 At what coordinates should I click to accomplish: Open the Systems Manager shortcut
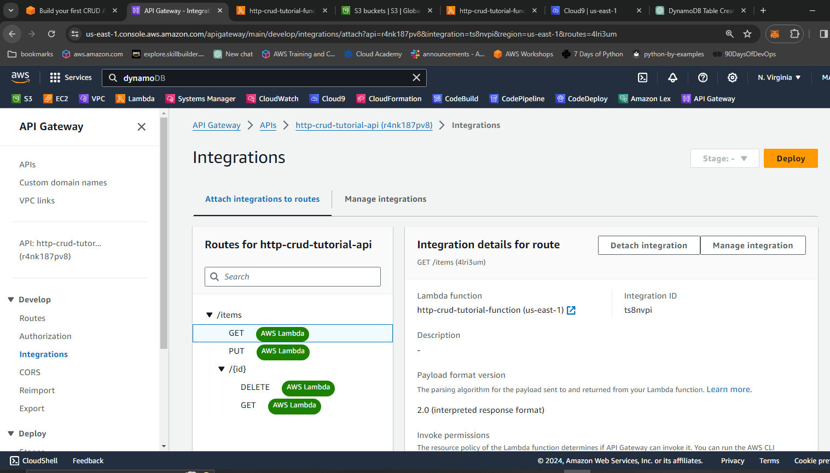(x=200, y=99)
